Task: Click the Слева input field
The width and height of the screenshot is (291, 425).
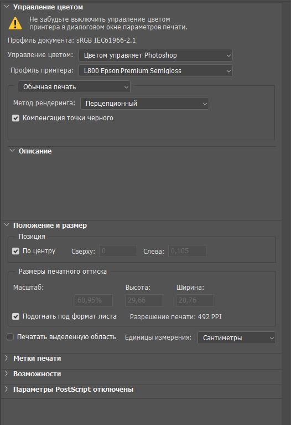Action: tap(188, 251)
